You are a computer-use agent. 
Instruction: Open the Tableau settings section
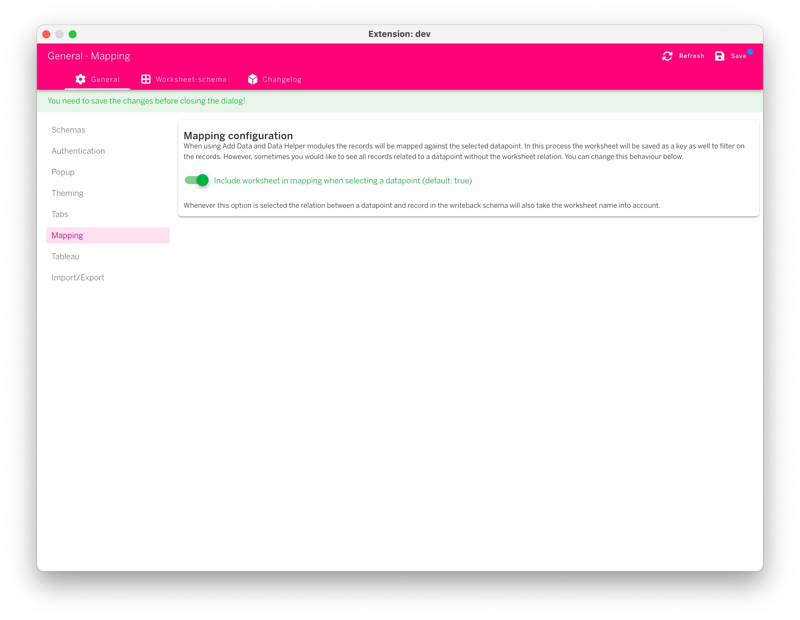pos(65,256)
